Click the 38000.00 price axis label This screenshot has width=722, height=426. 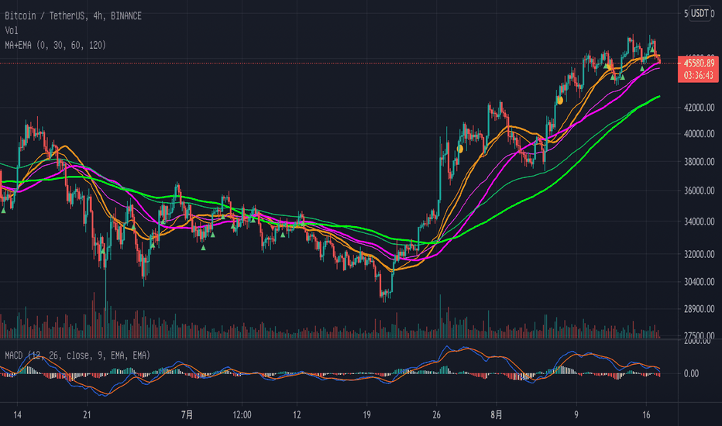(699, 162)
